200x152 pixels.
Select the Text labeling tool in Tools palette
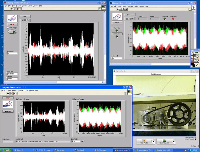pyautogui.click(x=198, y=56)
